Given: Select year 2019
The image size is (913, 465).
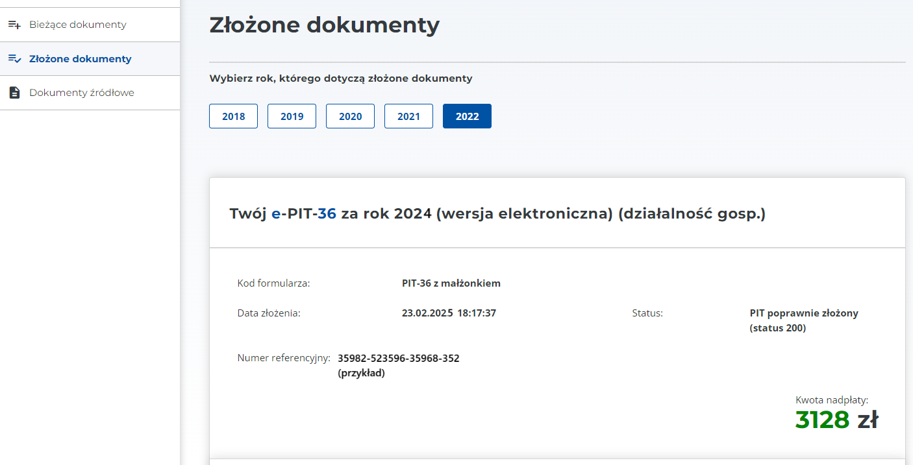Looking at the screenshot, I should coord(292,115).
